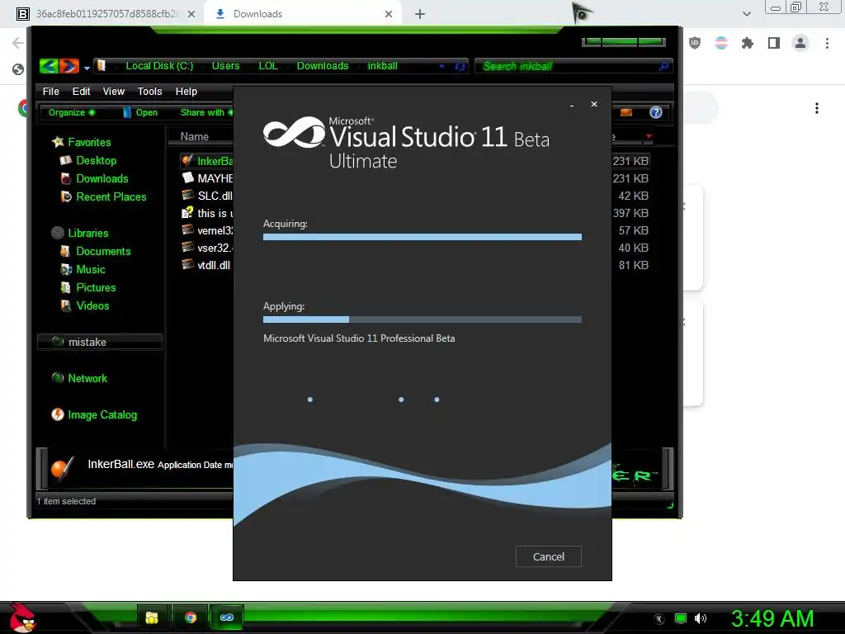845x634 pixels.
Task: Click the Search inkball field
Action: [x=574, y=66]
